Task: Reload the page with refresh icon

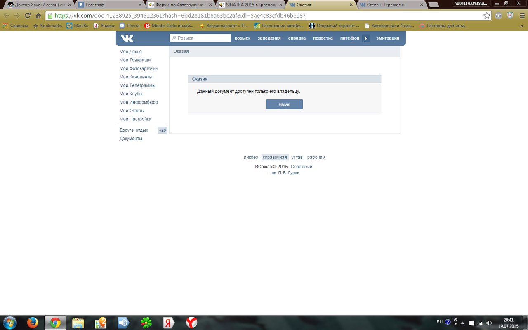Action: [28, 16]
